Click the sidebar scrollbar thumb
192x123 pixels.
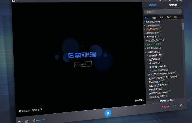coord(183,26)
